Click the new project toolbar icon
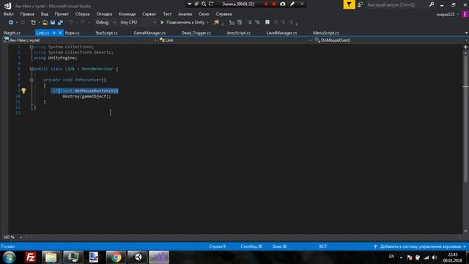Screen dimensions: 469x264 [33, 23]
